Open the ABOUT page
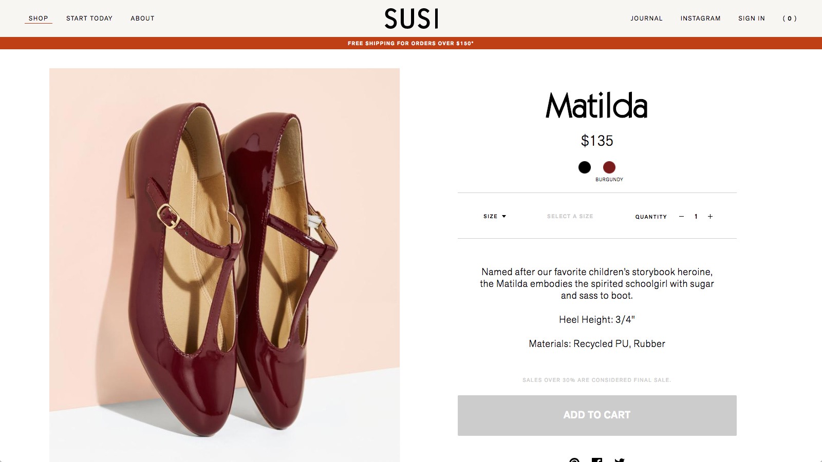The image size is (822, 462). [x=142, y=18]
